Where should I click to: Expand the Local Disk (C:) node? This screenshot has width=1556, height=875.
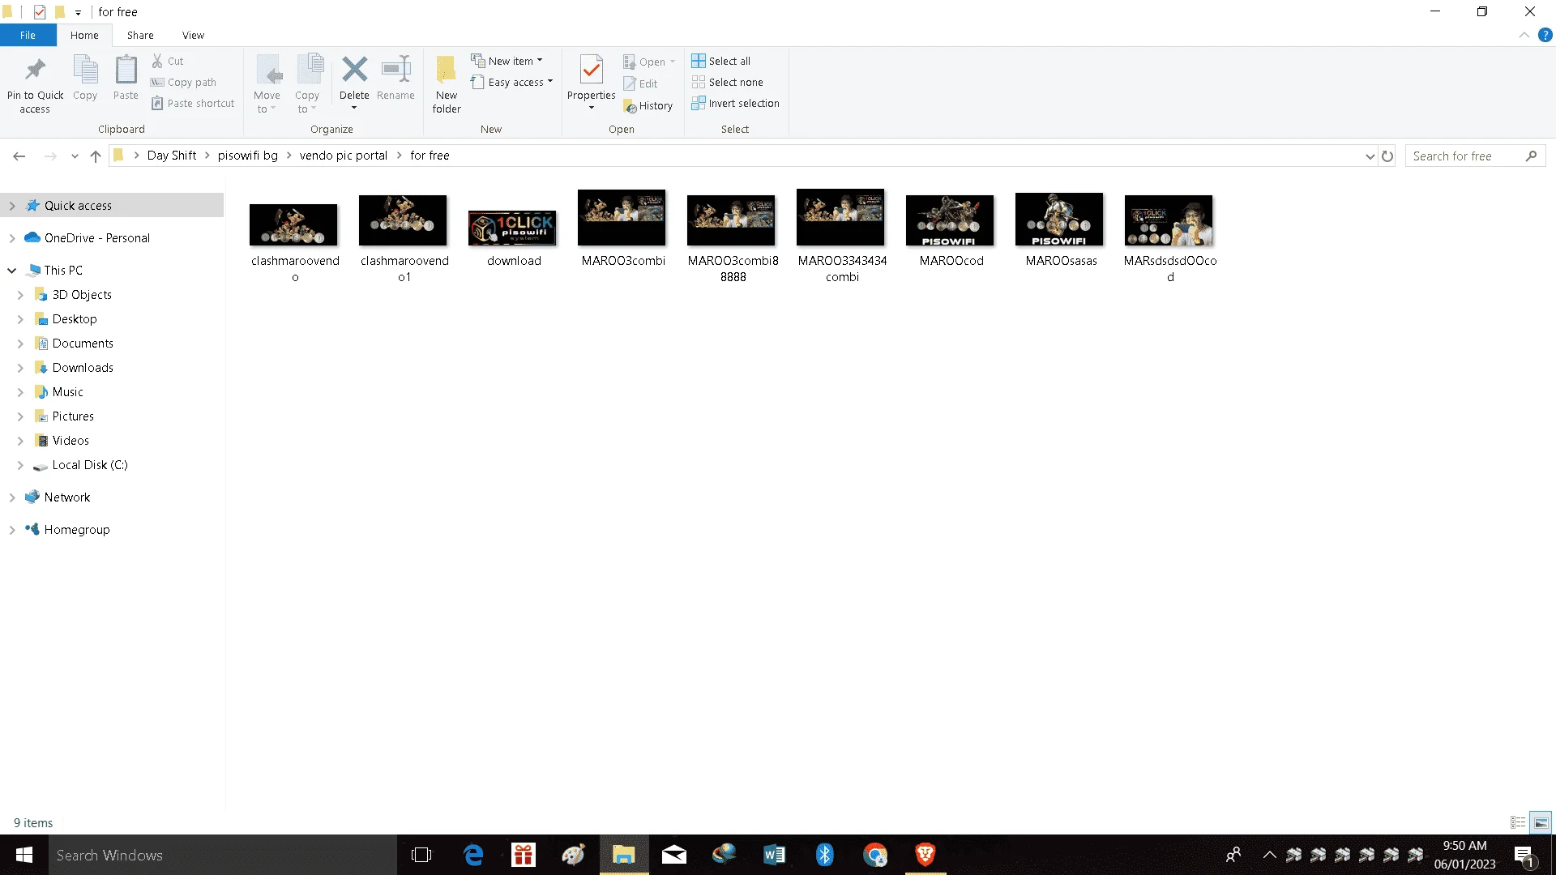(x=20, y=465)
